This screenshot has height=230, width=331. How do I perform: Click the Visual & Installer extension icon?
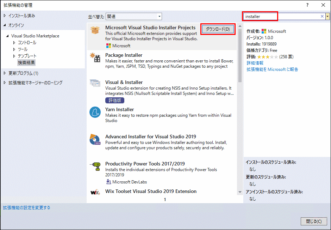(95, 83)
